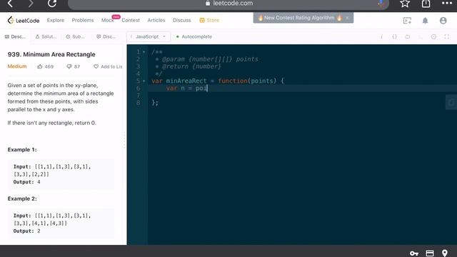This screenshot has height=257, width=457.
Task: Reset code with the restore icon
Action: (408, 36)
